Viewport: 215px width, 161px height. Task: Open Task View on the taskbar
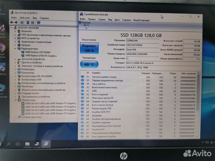tap(18, 144)
